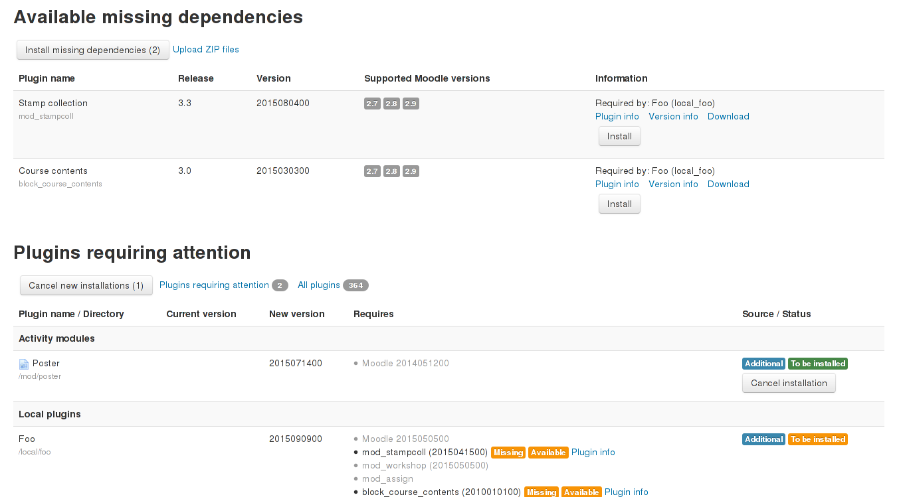Click Source / Status column header
Image resolution: width=897 pixels, height=497 pixels.
(777, 314)
